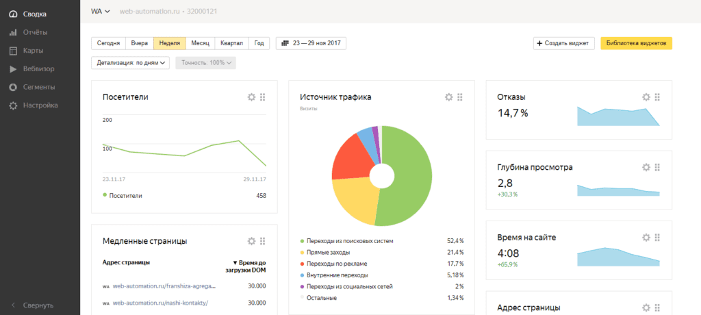Click the calendar icon in date range

click(285, 43)
